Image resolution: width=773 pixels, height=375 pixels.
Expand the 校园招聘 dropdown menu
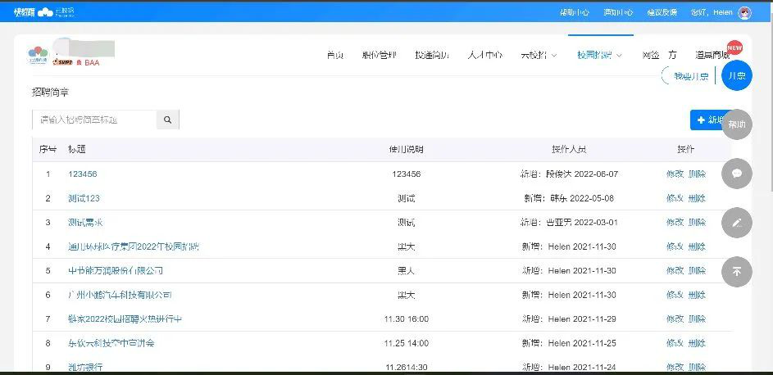click(599, 56)
